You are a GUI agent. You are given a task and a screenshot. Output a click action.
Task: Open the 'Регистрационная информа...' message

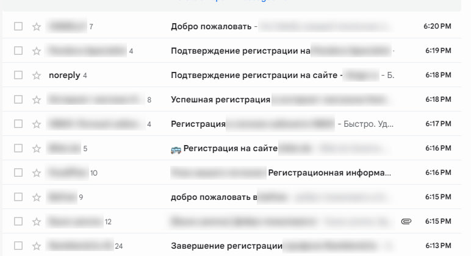(329, 172)
